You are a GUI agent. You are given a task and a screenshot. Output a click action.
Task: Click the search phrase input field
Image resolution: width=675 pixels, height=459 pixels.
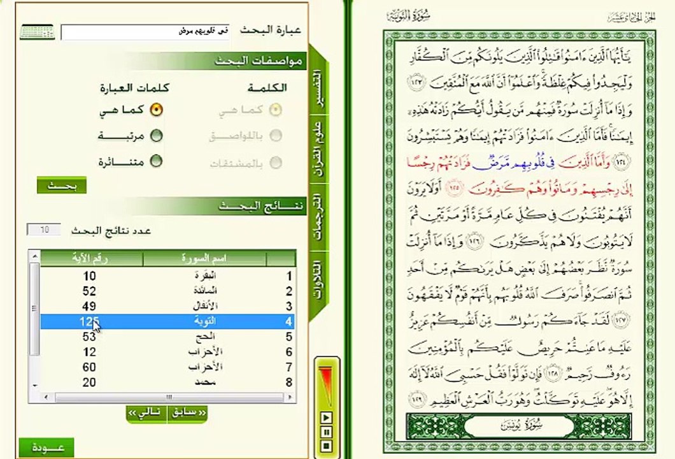[145, 32]
